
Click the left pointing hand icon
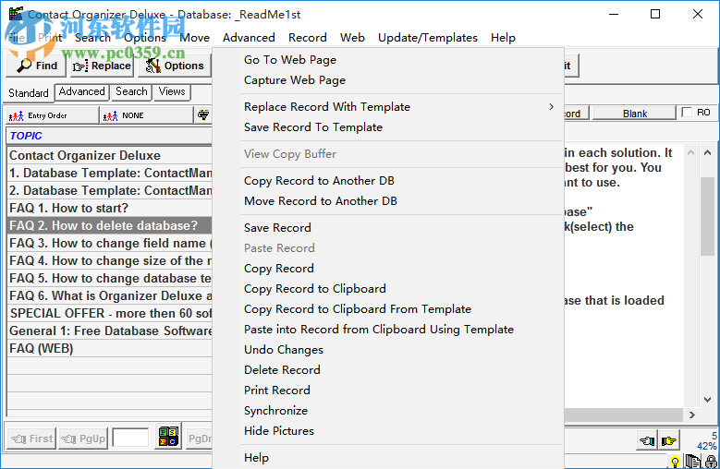click(648, 441)
